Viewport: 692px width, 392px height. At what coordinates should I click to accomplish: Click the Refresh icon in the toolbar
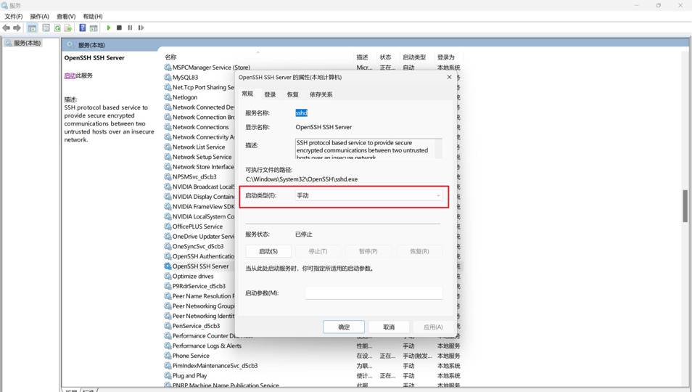[x=57, y=28]
